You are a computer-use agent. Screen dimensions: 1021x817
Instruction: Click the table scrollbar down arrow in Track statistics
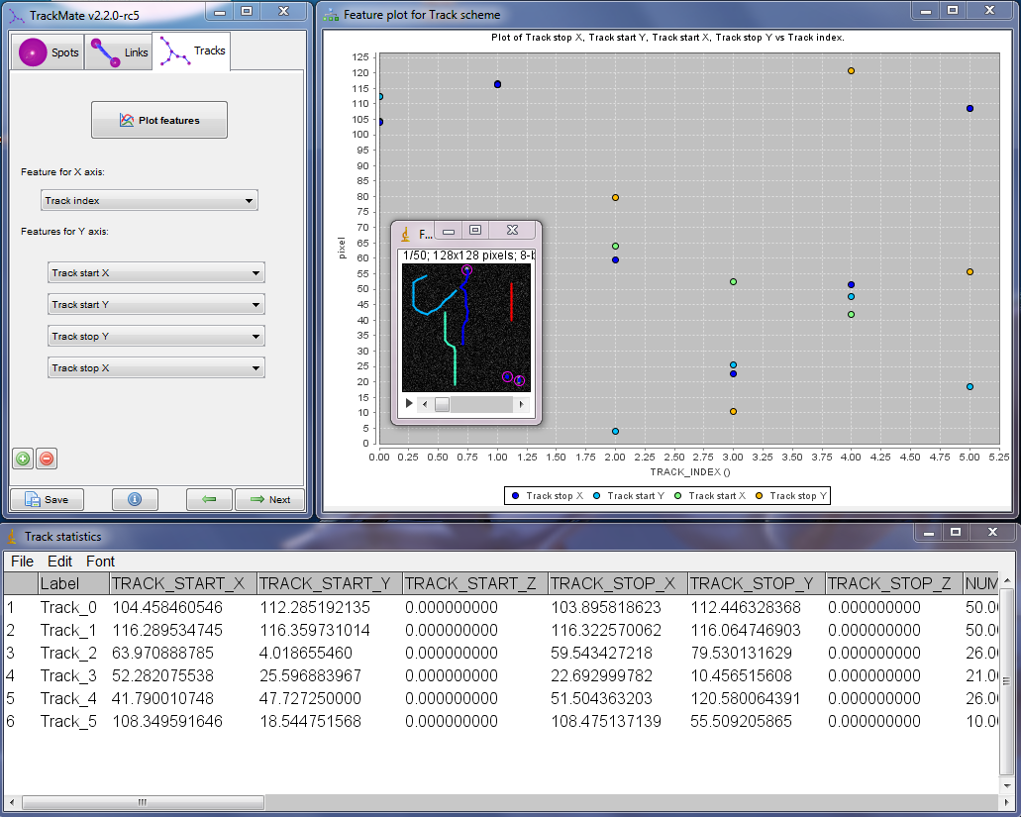pyautogui.click(x=1007, y=785)
